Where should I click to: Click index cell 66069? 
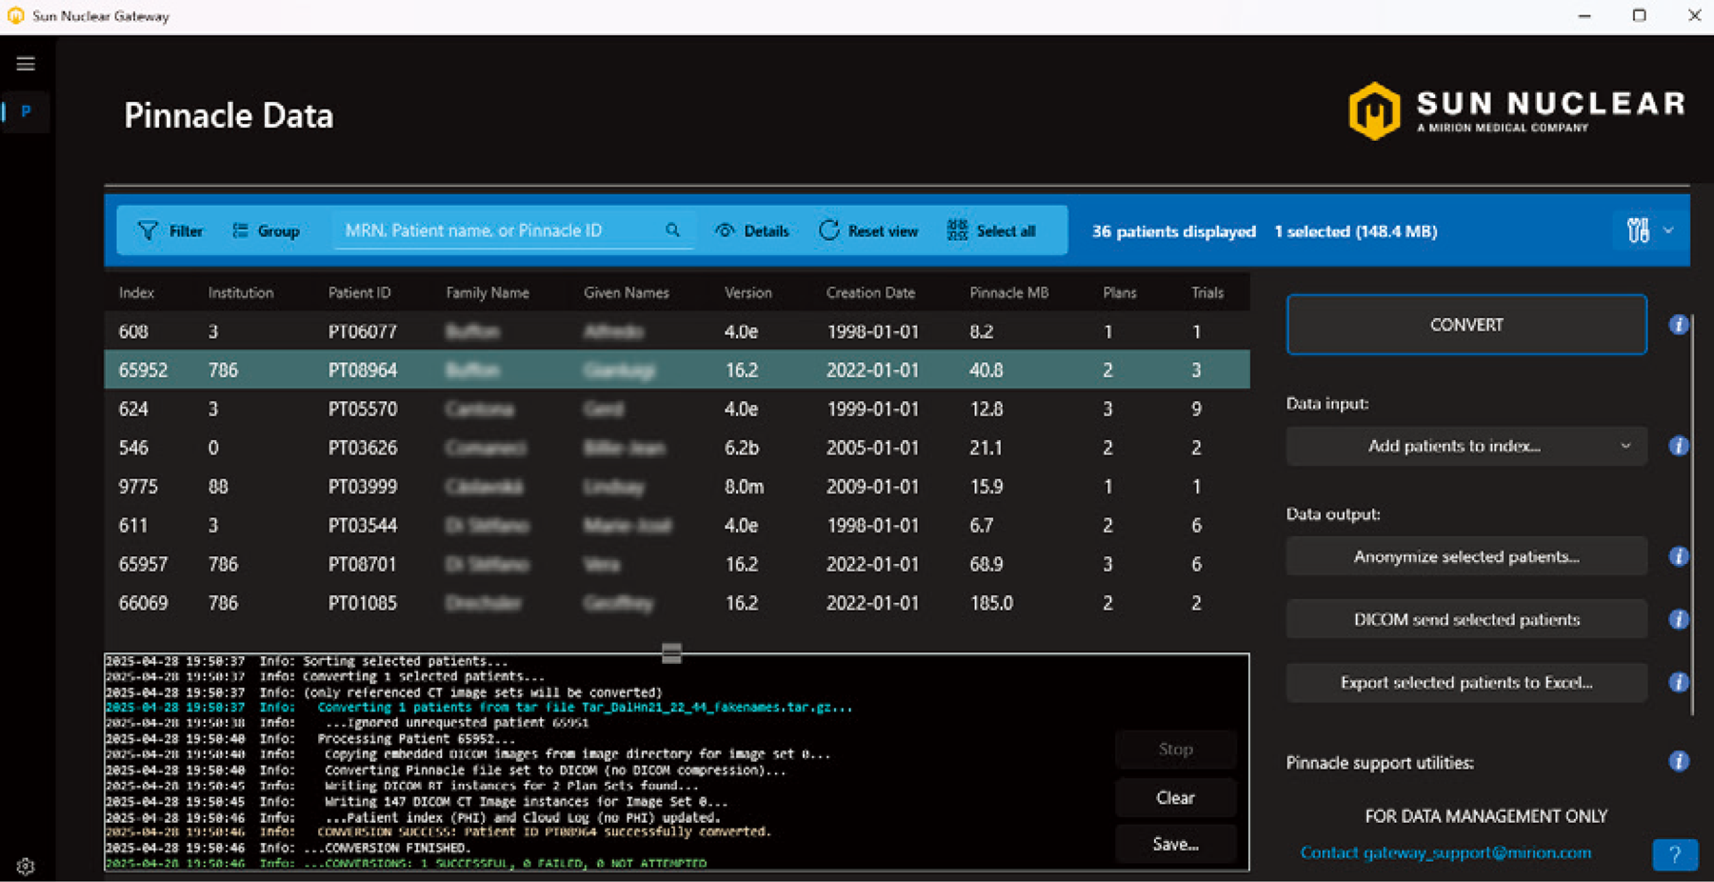point(143,603)
